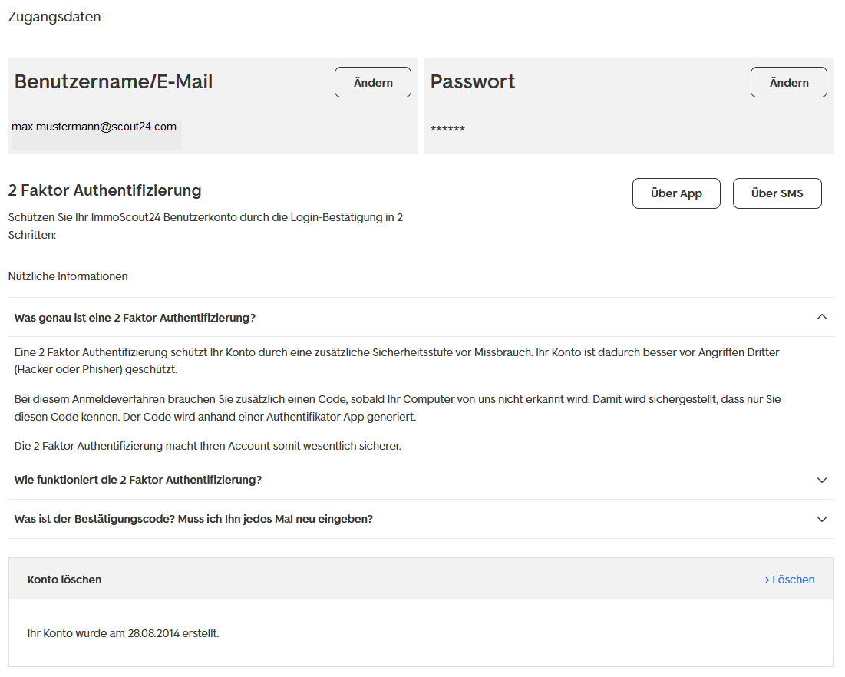Screen dimensions: 845x677
Task: Click the 'Passwort' card title
Action: pyautogui.click(x=473, y=82)
